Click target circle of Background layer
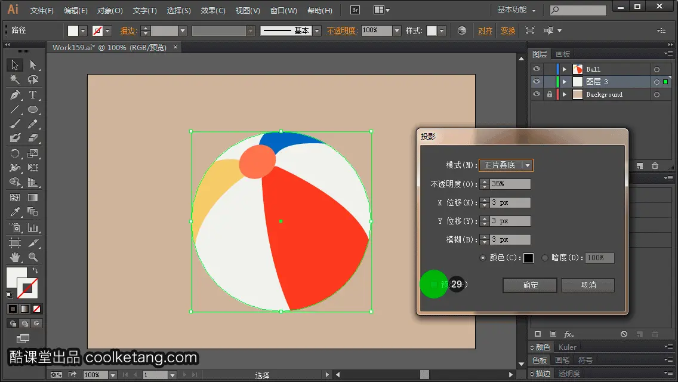 coord(657,94)
